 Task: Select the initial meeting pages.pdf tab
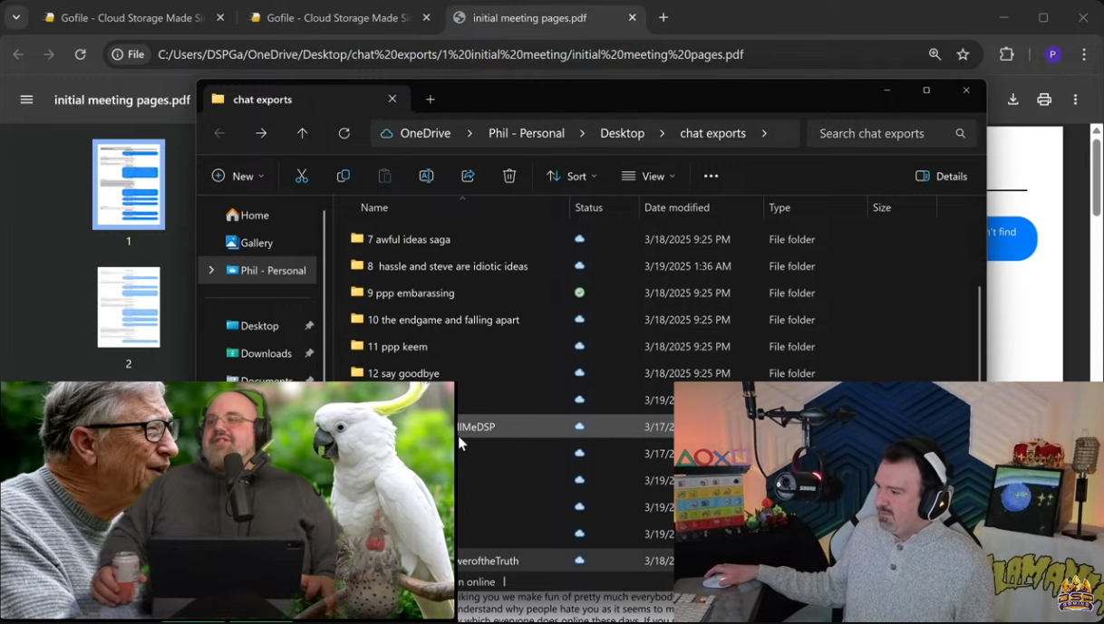point(547,17)
